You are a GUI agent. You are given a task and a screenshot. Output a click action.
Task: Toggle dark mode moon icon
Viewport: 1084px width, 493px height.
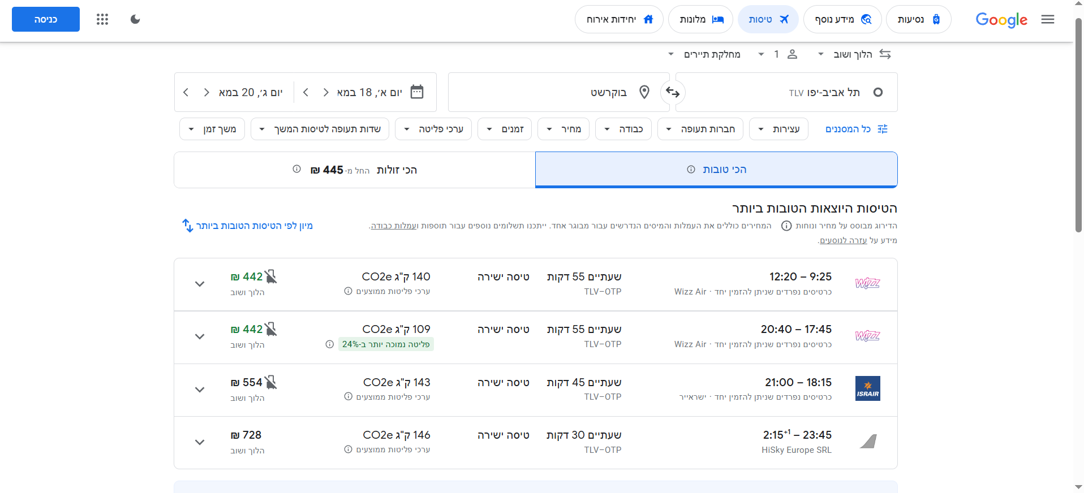pos(135,19)
